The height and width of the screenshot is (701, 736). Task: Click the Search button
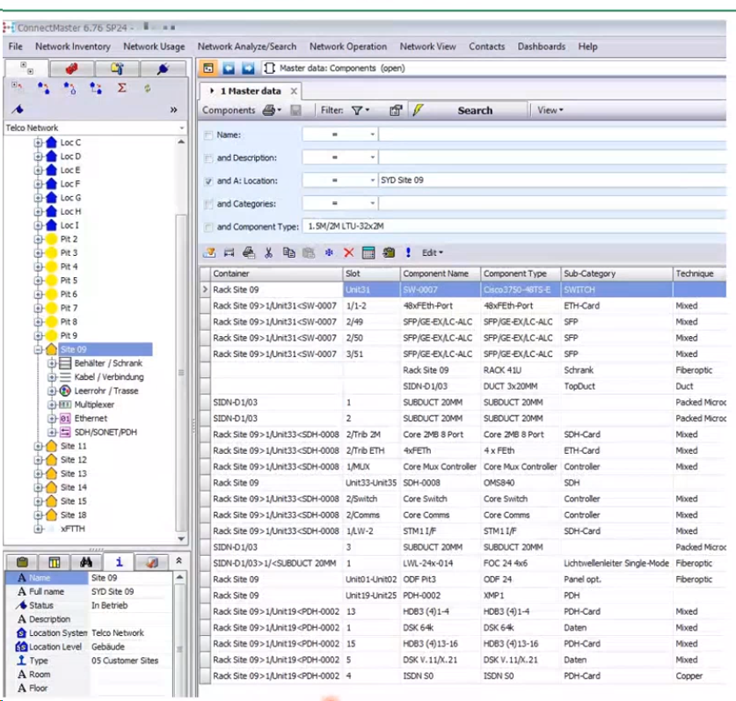click(x=475, y=110)
